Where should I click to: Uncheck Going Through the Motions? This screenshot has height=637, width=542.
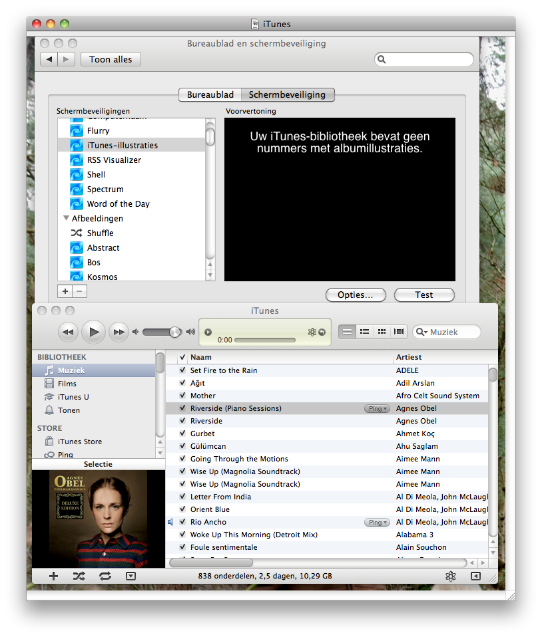tap(182, 459)
